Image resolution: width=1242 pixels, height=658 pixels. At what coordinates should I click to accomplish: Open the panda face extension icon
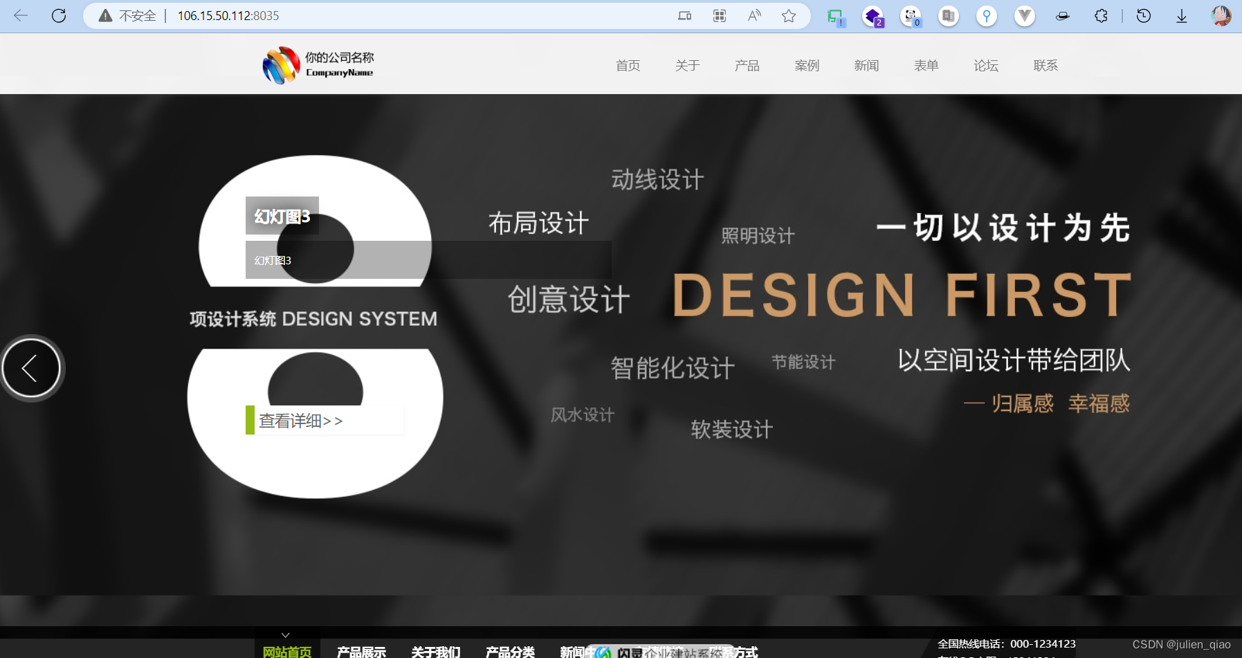click(911, 16)
